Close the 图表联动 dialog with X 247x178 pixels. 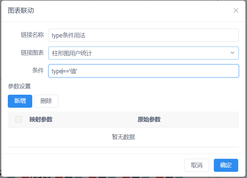236,10
